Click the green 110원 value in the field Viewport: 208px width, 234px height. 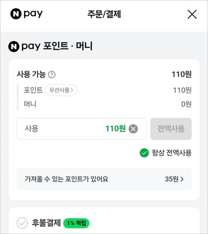click(x=116, y=129)
